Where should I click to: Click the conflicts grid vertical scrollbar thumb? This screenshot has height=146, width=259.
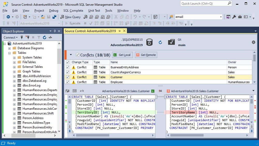click(x=254, y=58)
